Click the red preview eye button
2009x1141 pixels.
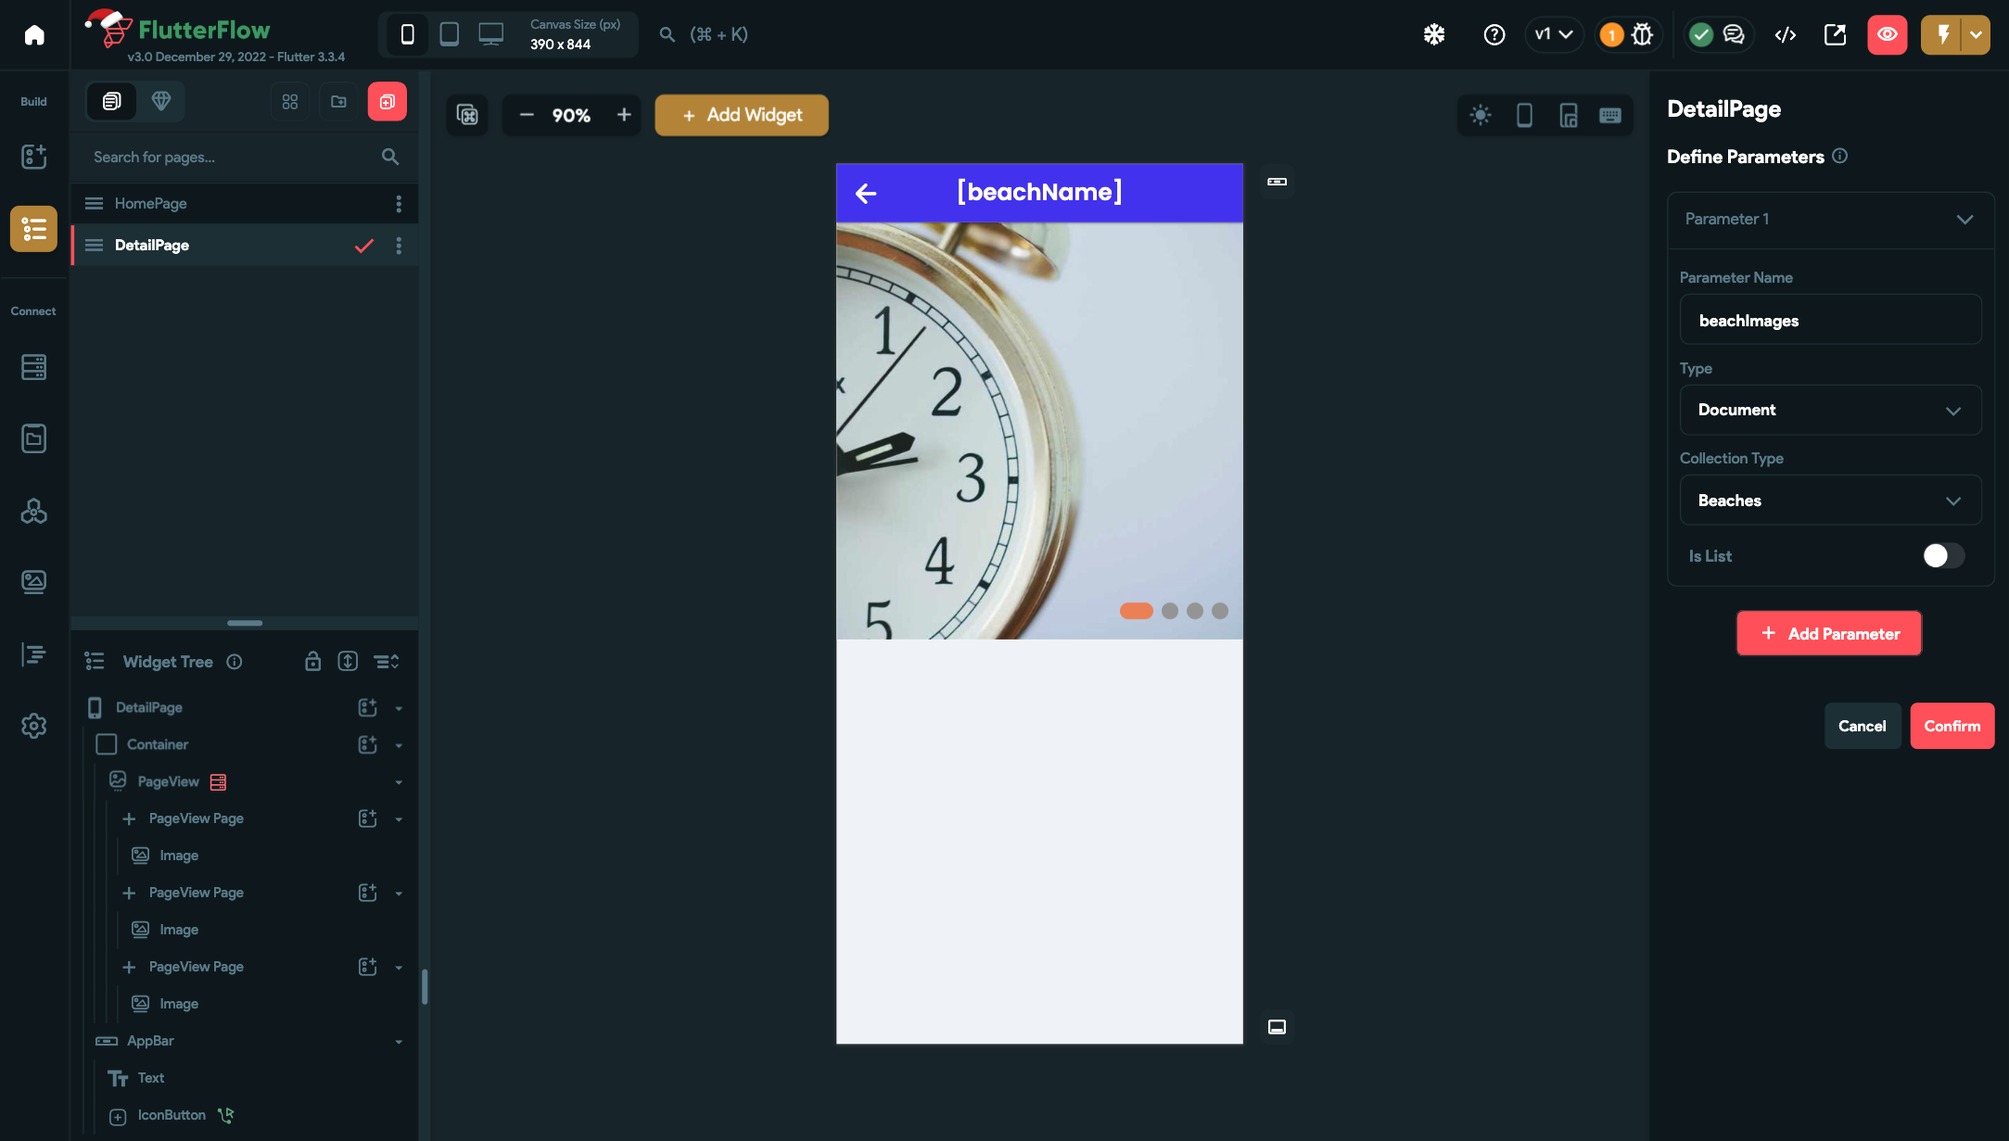tap(1887, 34)
